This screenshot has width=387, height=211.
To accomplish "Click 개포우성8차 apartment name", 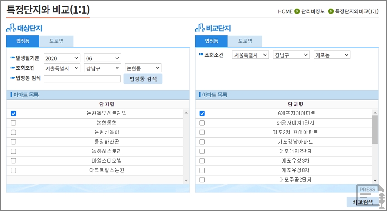I will tap(295, 170).
